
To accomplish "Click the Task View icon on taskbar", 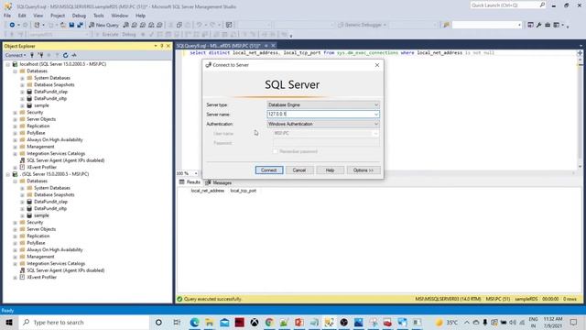I will click(177, 322).
